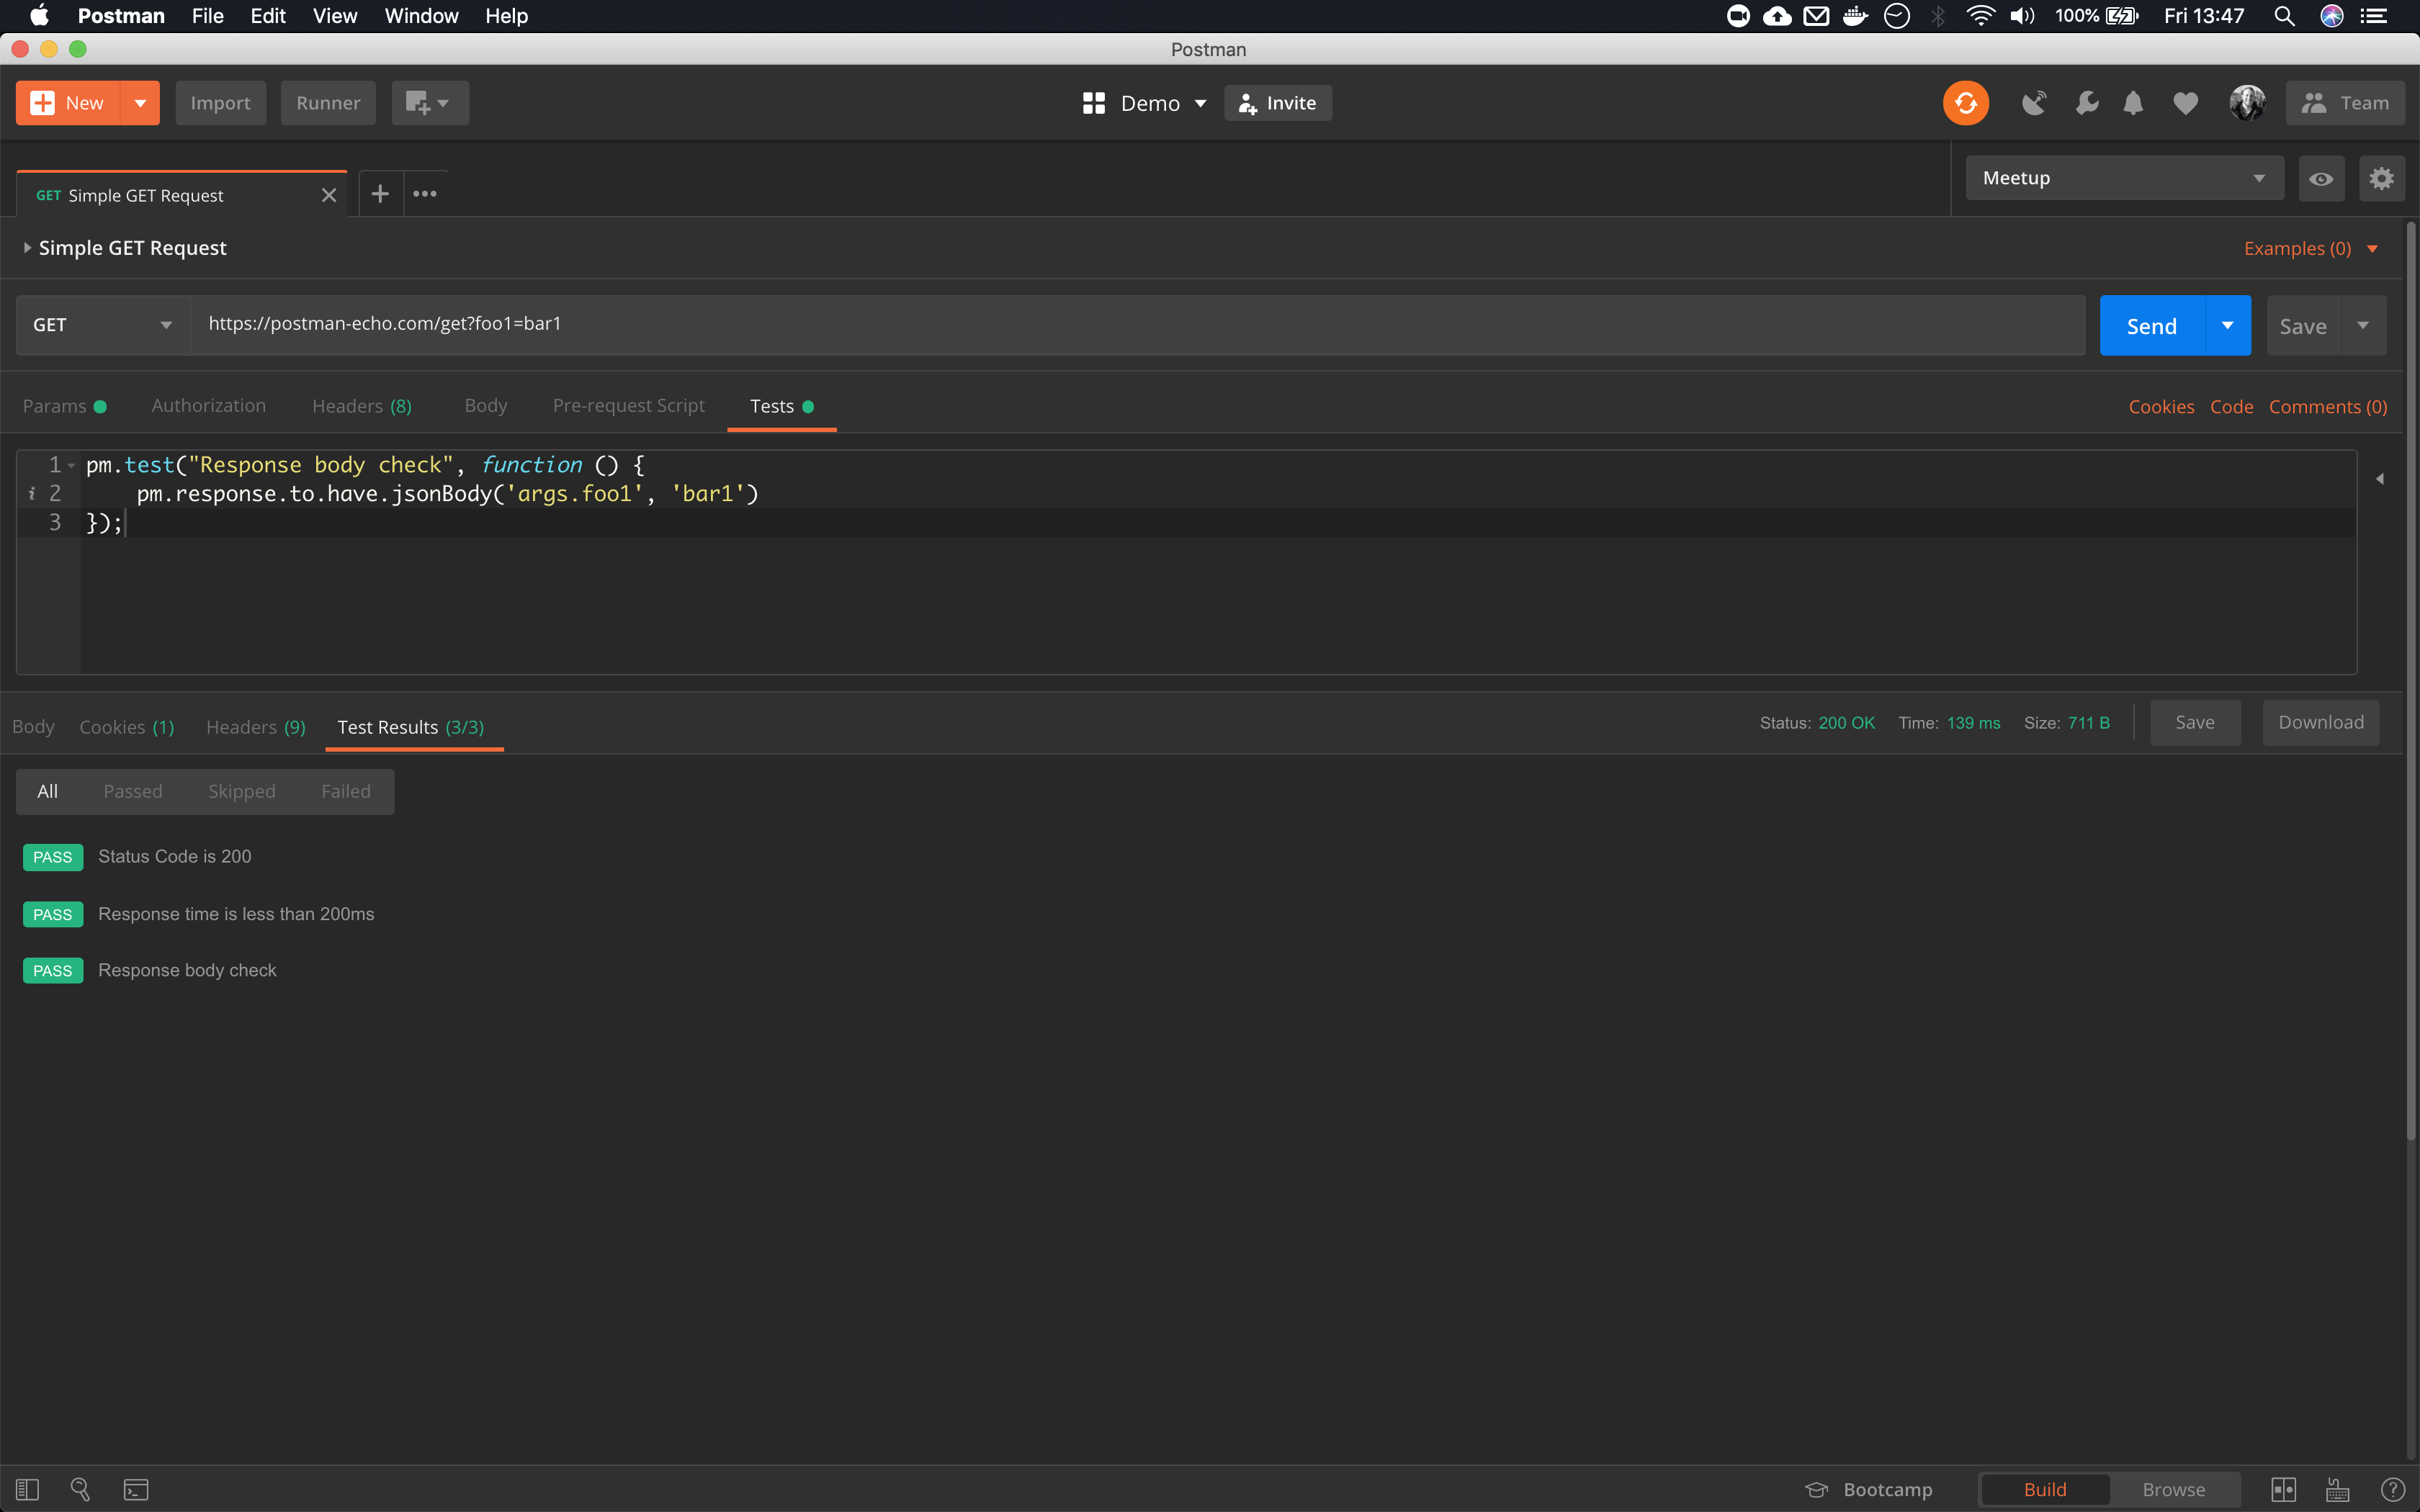This screenshot has width=2420, height=1512.
Task: Switch to the Pre-request Script tab
Action: pos(628,405)
